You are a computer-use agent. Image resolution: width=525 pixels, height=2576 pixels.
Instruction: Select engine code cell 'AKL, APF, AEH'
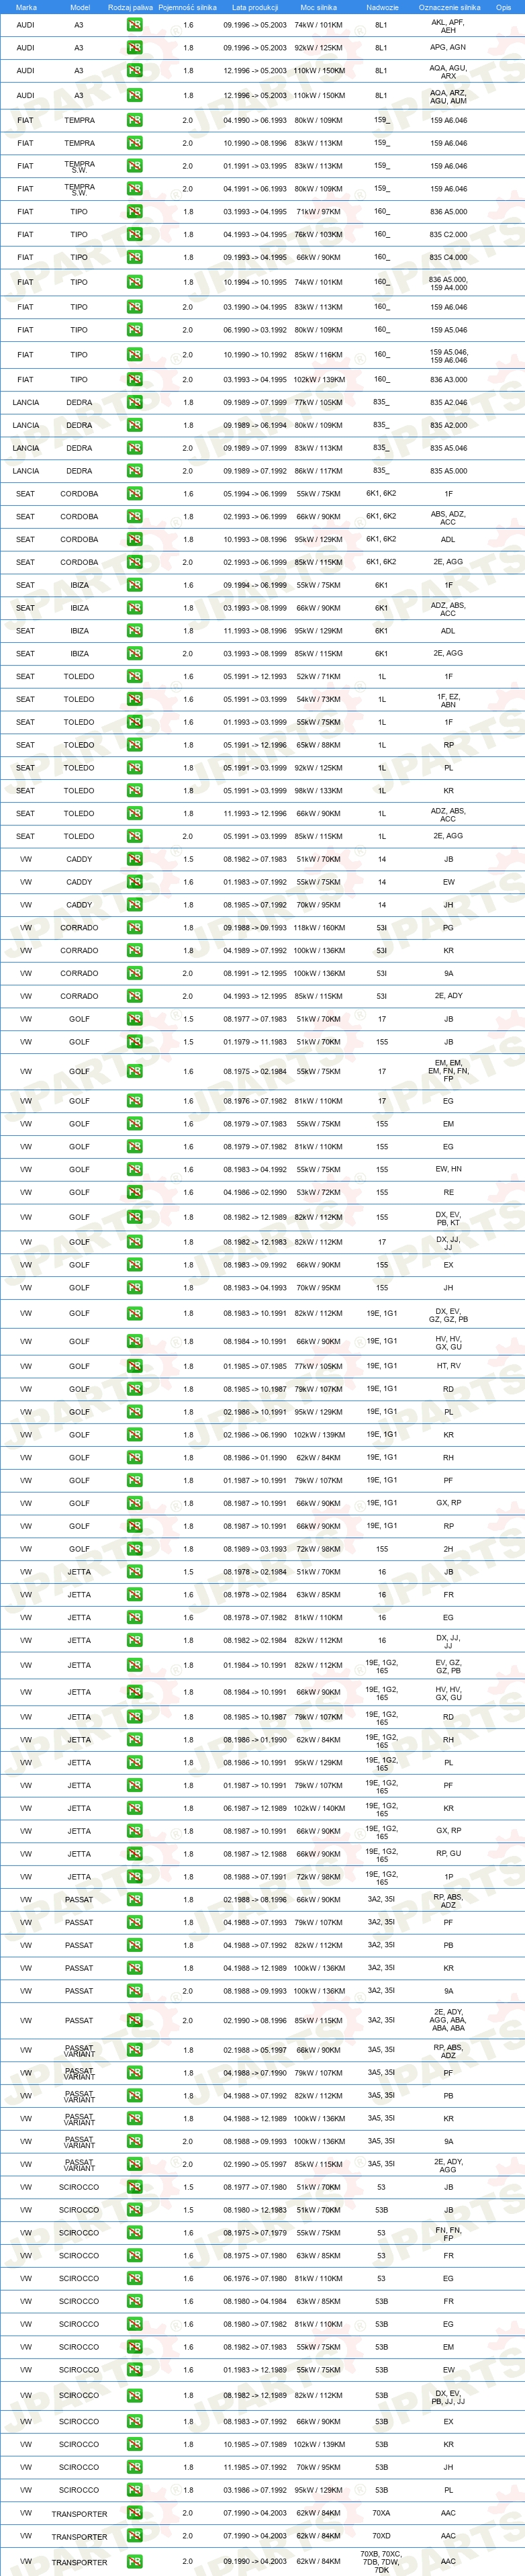pos(448,25)
